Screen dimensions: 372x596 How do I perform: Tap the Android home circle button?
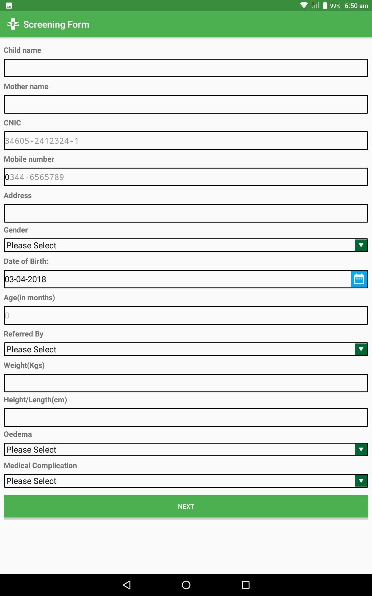186,585
